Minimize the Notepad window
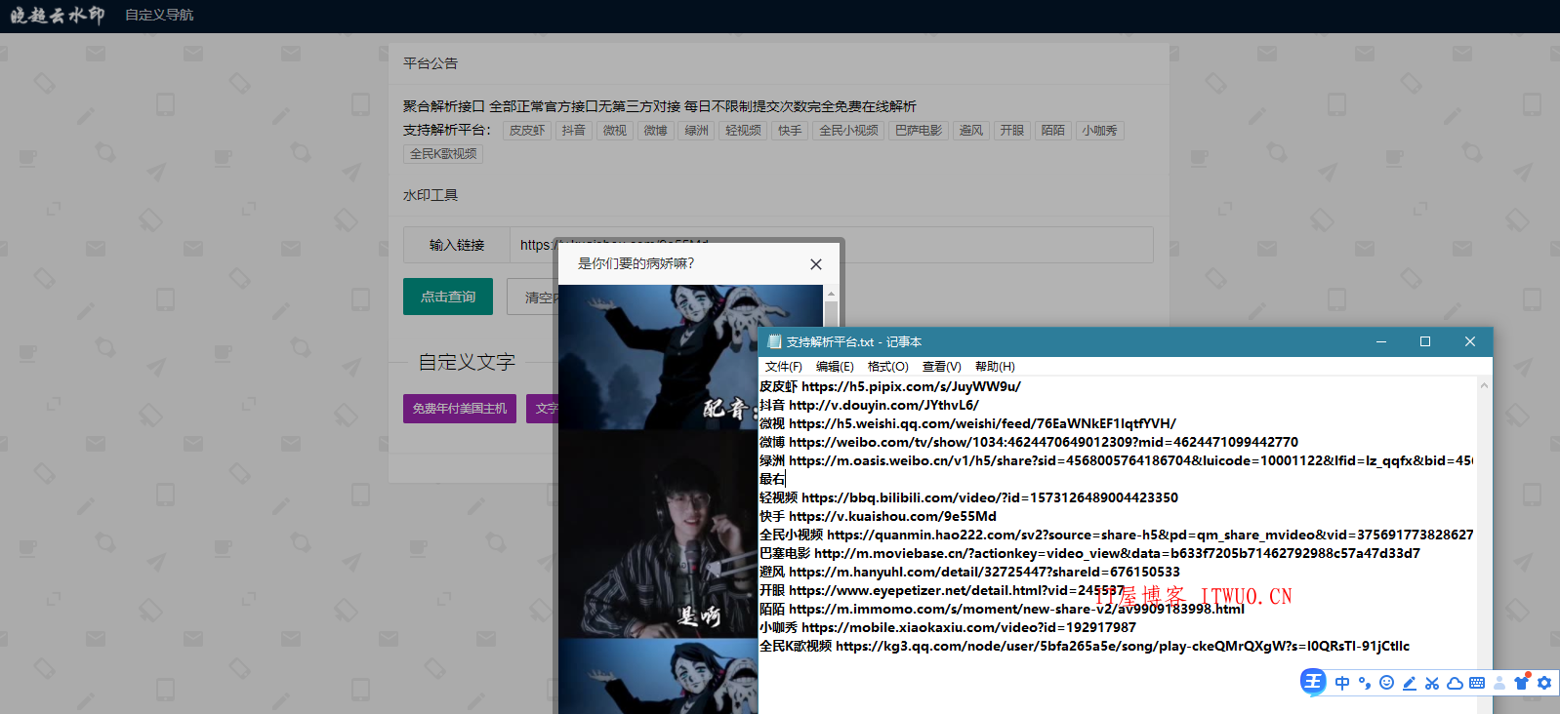Image resolution: width=1560 pixels, height=714 pixels. click(x=1381, y=341)
